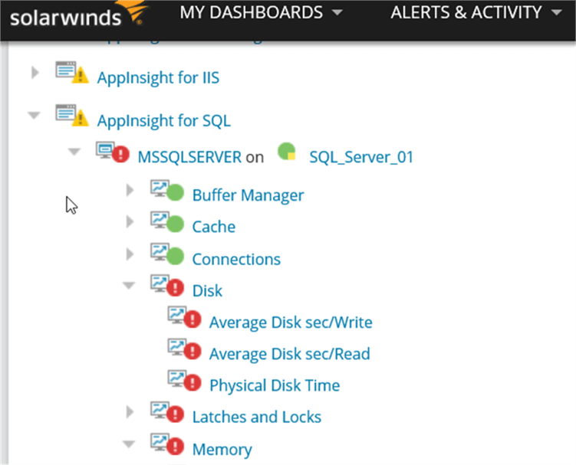
Task: Open the Physical Disk Time link
Action: 275,386
